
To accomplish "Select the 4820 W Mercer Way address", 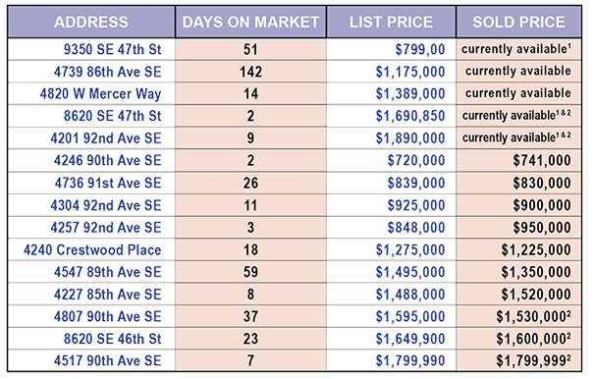I will tap(100, 94).
